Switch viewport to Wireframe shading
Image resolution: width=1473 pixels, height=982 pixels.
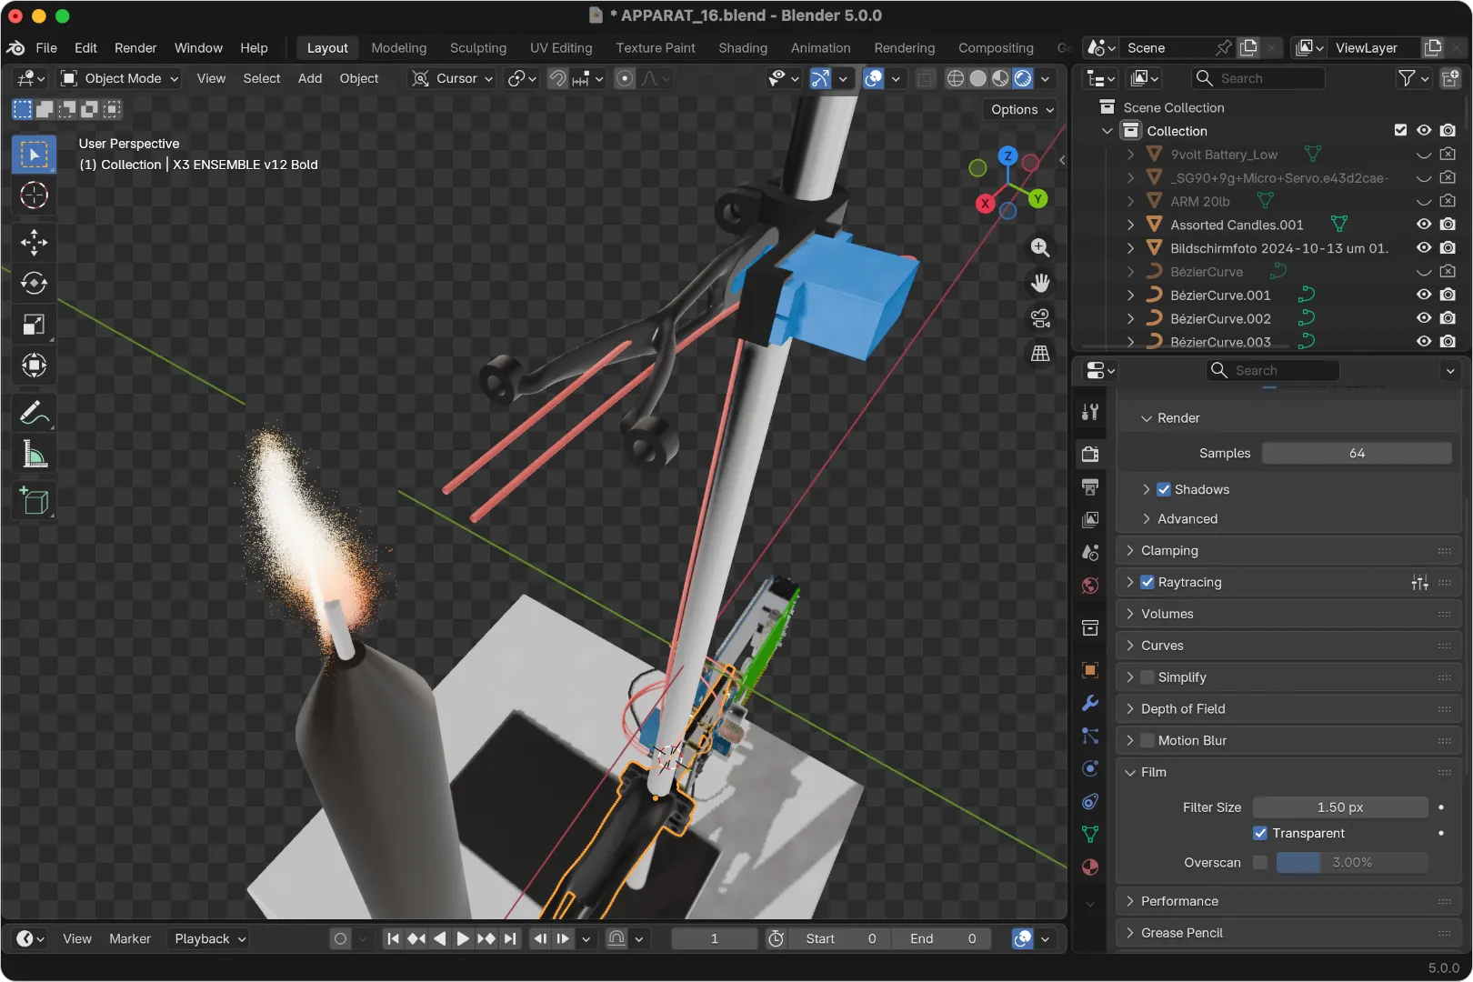point(955,79)
